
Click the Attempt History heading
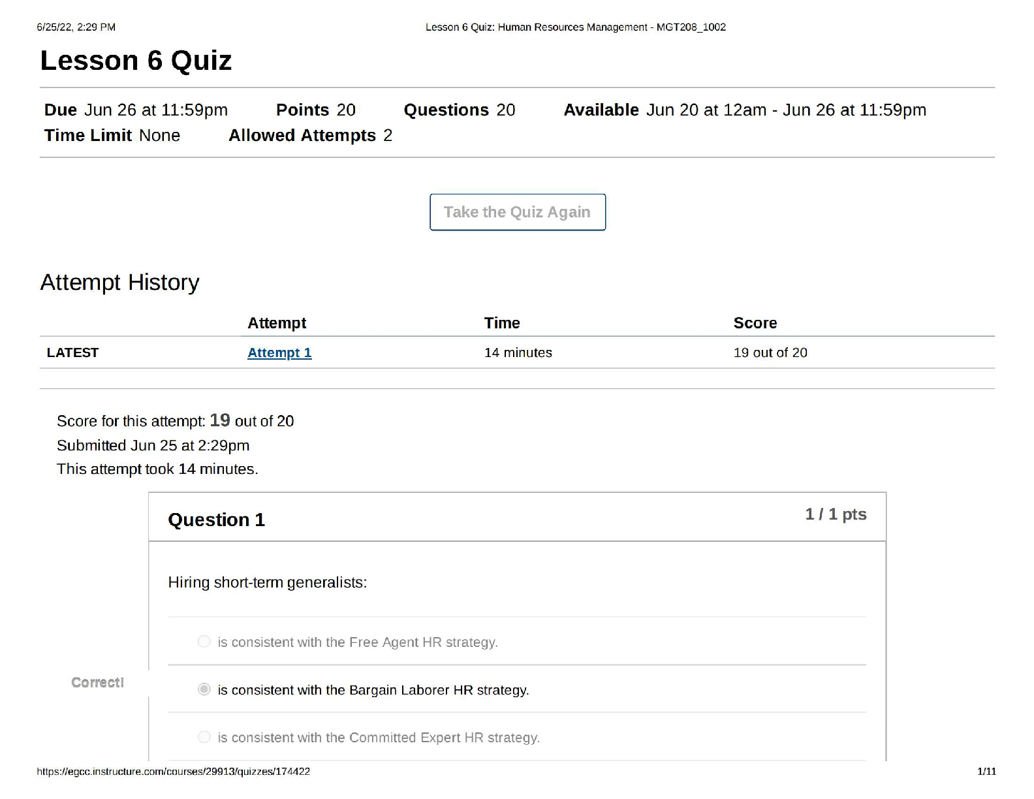tap(119, 282)
